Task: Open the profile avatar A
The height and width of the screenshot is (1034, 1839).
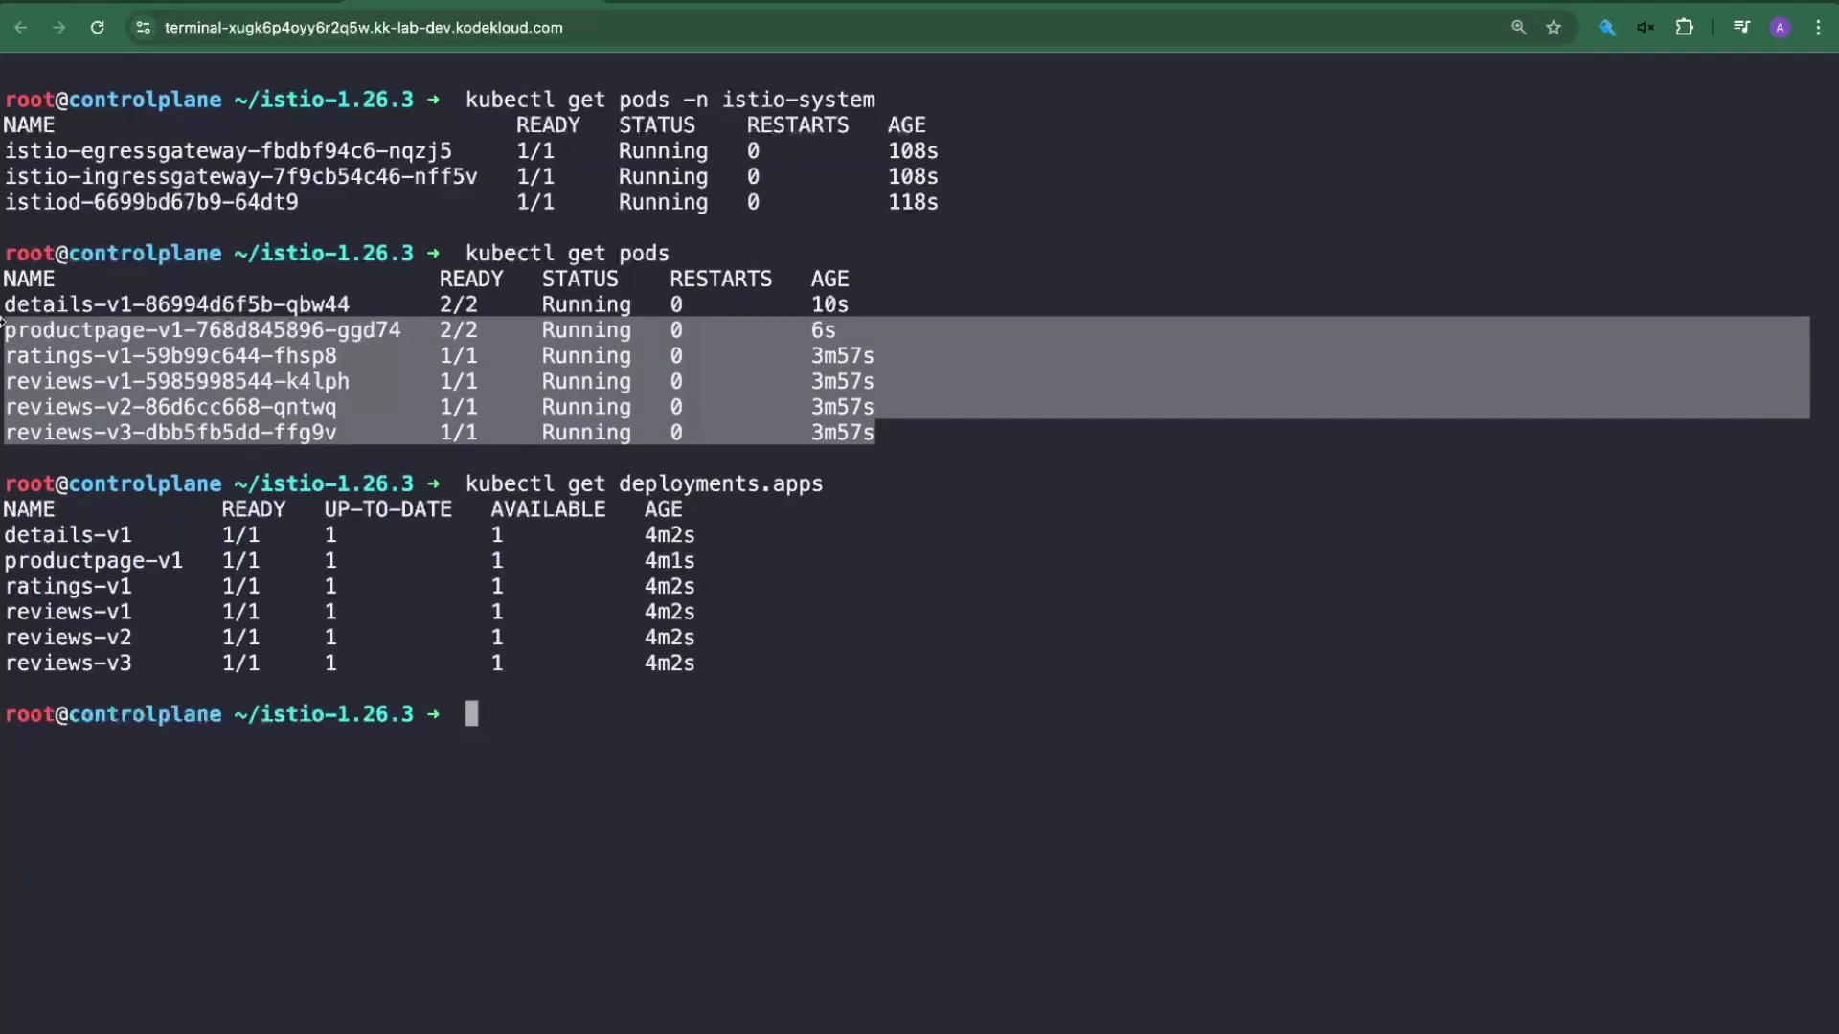Action: click(x=1781, y=28)
